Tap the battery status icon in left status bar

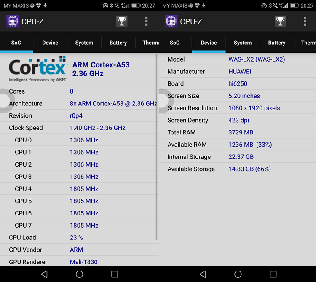136,5
